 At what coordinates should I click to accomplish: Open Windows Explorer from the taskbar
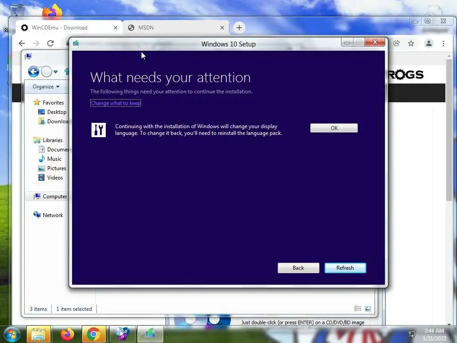[38, 334]
